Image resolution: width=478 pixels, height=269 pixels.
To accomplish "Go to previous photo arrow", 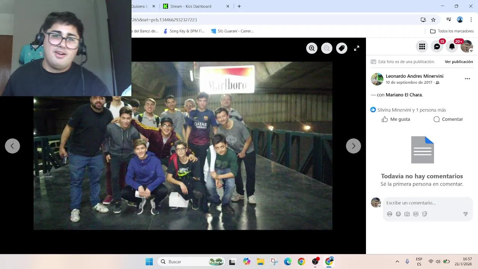I will click(12, 146).
